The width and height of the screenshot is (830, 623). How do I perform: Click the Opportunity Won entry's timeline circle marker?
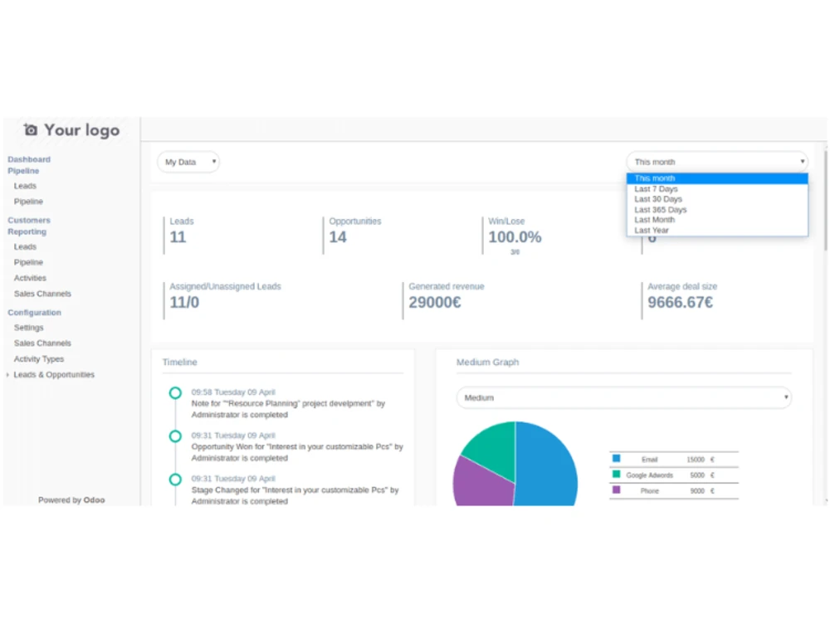coord(175,436)
